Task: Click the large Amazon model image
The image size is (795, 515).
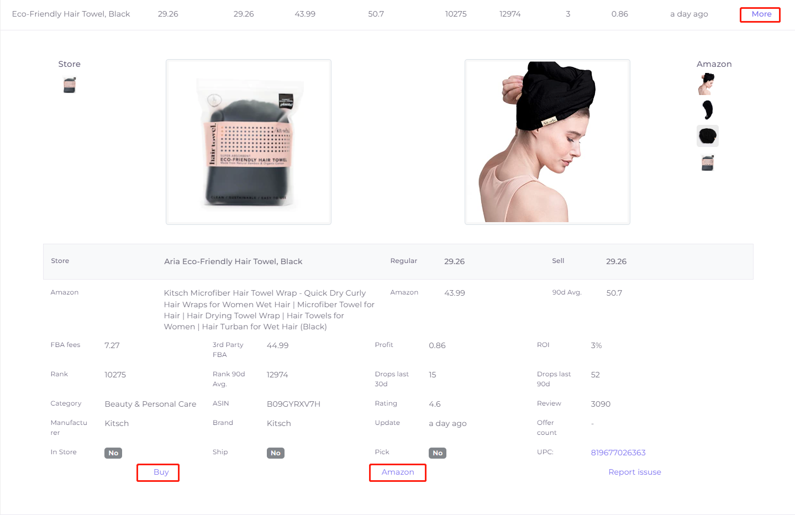Action: [x=547, y=142]
